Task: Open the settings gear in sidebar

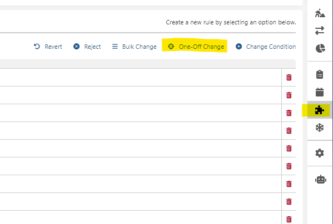Action: pyautogui.click(x=320, y=153)
